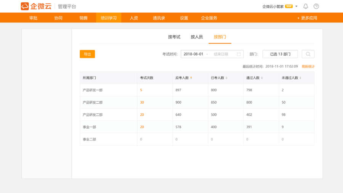This screenshot has height=193, width=343.
Task: Click exam count 20 in the 640 row
Action: (x=142, y=115)
